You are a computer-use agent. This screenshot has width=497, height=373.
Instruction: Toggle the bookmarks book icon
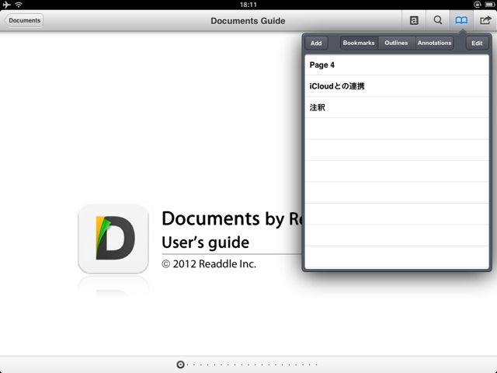point(461,21)
